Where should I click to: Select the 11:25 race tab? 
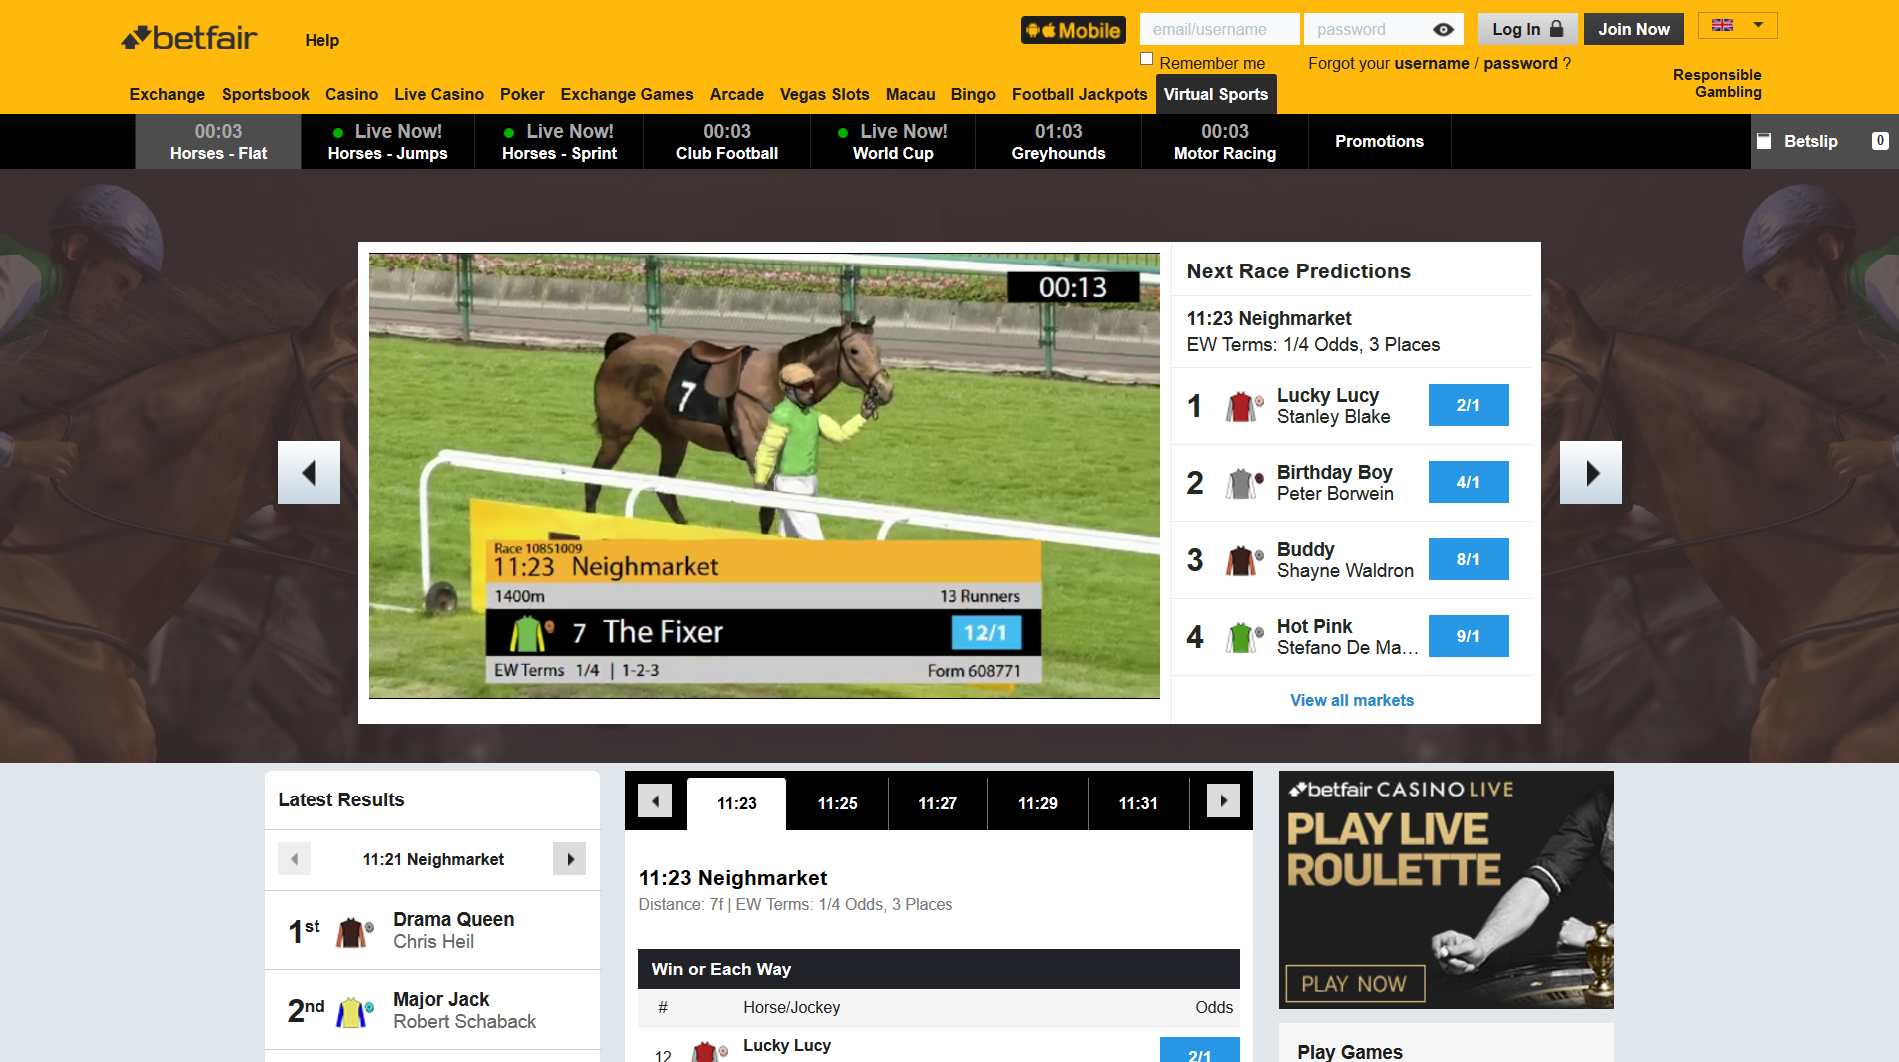837,804
